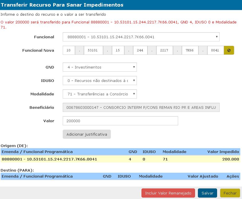Click the Funcional Nova field with 15
The width and height of the screenshot is (242, 199).
click(x=118, y=50)
